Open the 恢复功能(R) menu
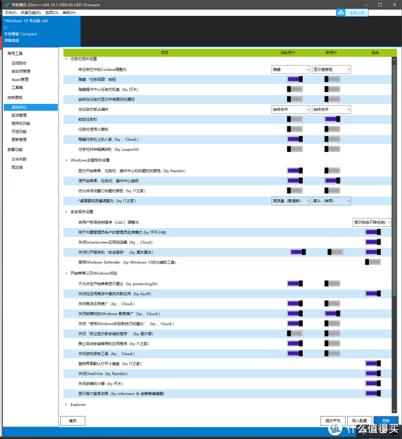The height and width of the screenshot is (439, 402). coord(31,12)
